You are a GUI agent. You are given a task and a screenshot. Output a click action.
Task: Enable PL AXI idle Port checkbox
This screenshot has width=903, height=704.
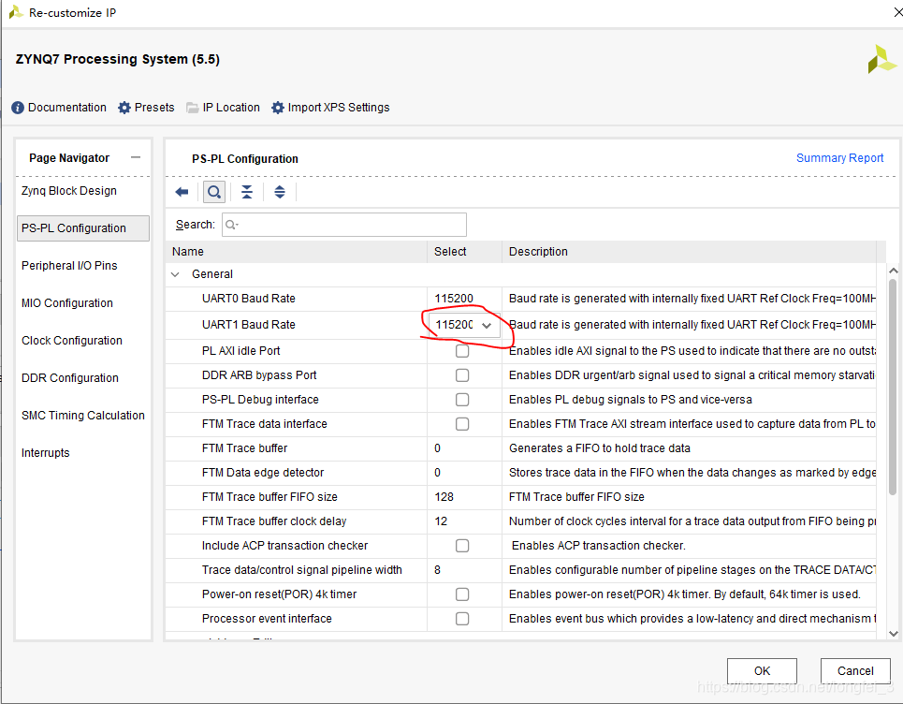(x=462, y=351)
